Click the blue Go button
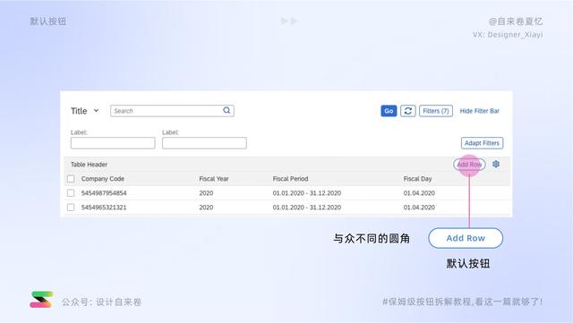The height and width of the screenshot is (323, 573). tap(389, 111)
